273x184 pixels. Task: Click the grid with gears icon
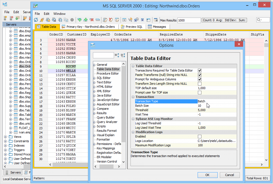point(124,20)
